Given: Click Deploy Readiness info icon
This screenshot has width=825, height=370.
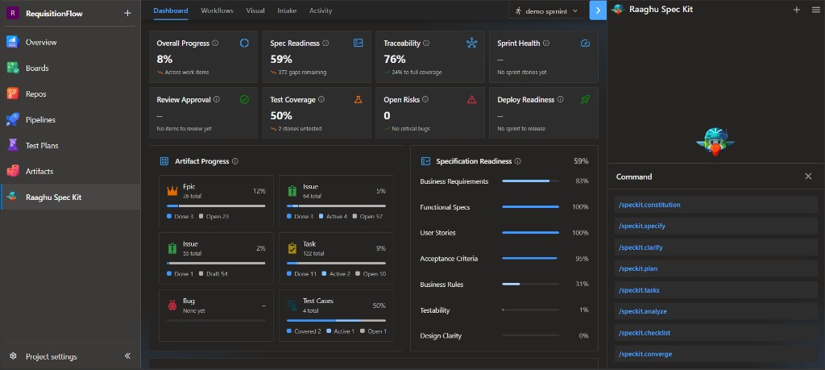Looking at the screenshot, I should [561, 99].
